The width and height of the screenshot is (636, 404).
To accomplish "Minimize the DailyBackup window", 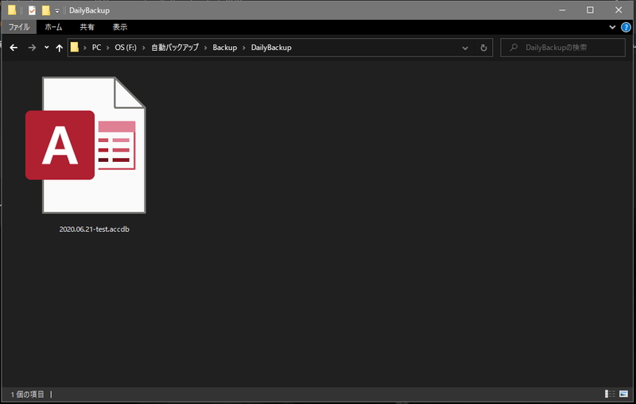I will click(562, 10).
